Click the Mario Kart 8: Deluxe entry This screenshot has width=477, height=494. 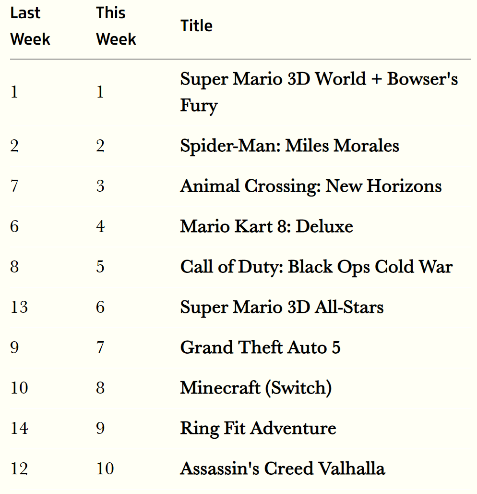(x=266, y=226)
